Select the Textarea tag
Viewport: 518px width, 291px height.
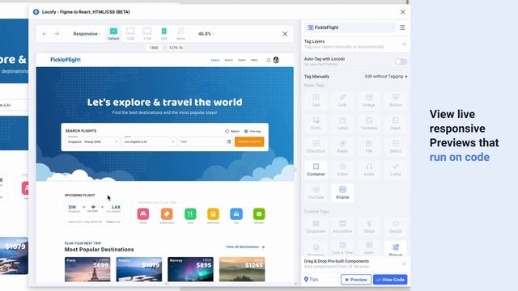369,124
